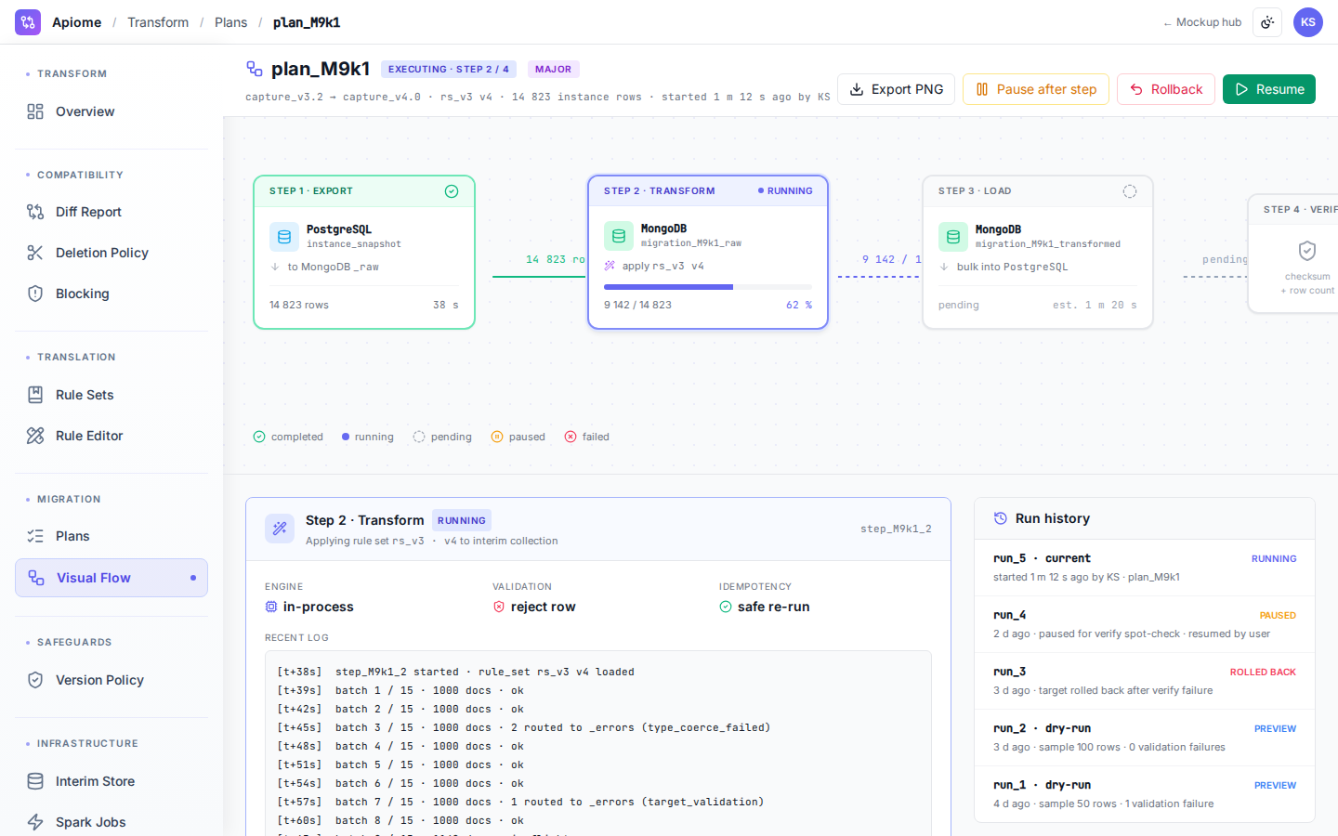Click Interim Store database icon
The width and height of the screenshot is (1338, 836).
[35, 781]
